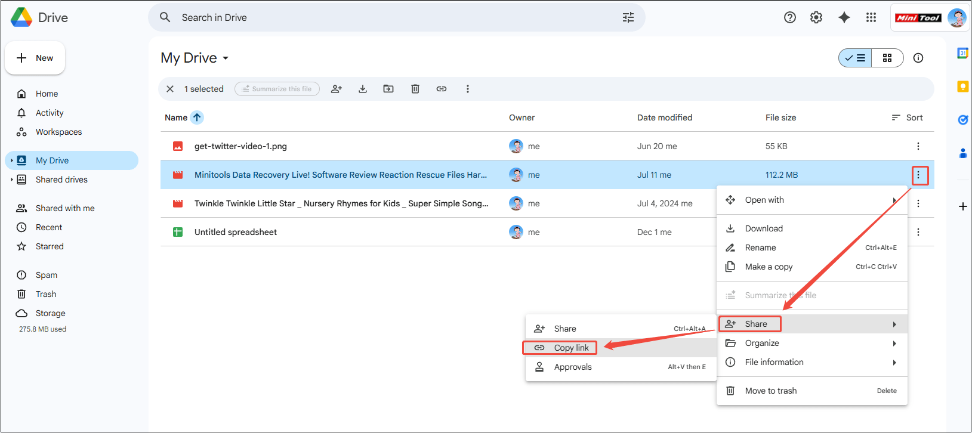The width and height of the screenshot is (972, 433).
Task: Expand Shared drives tree in sidebar
Action: pos(11,180)
